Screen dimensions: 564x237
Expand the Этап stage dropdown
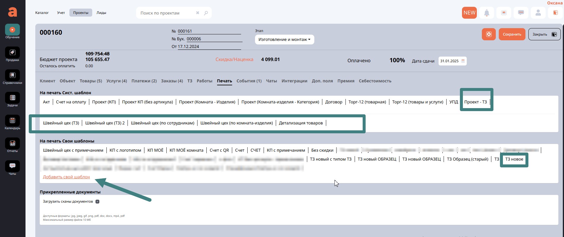(x=284, y=40)
